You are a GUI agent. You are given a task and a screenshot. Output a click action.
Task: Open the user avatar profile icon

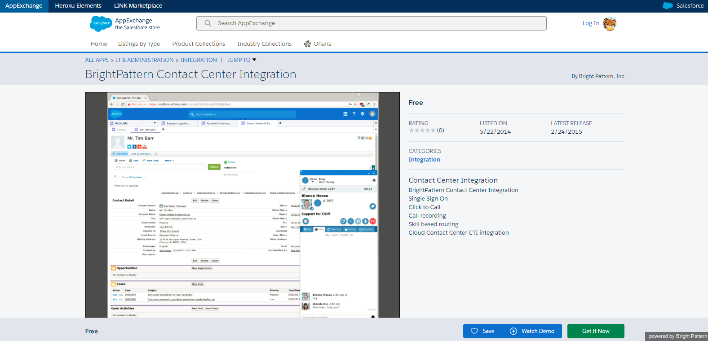pyautogui.click(x=610, y=24)
